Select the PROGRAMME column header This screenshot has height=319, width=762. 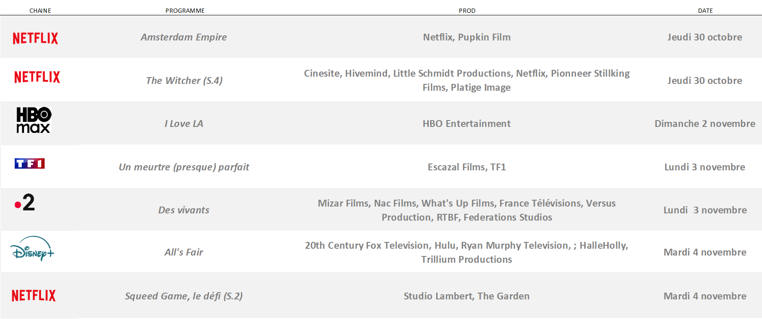tap(185, 11)
